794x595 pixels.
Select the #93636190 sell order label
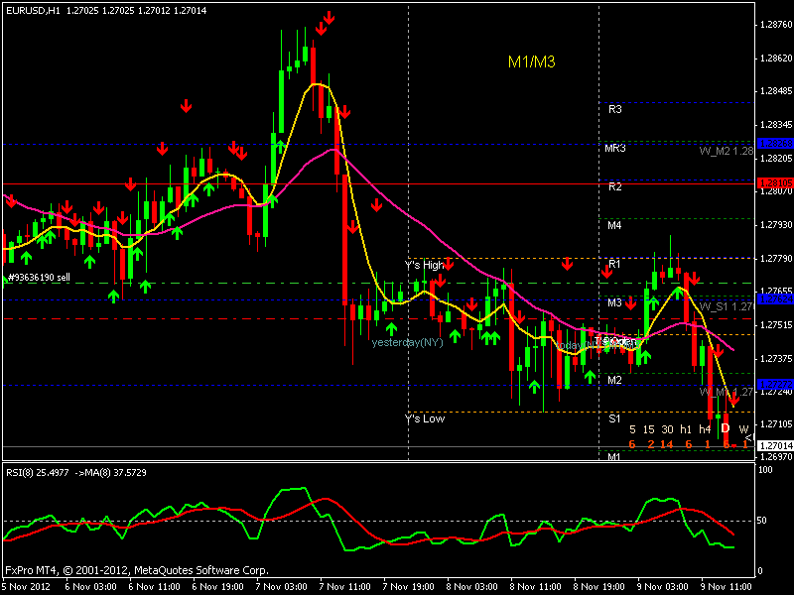click(x=39, y=278)
